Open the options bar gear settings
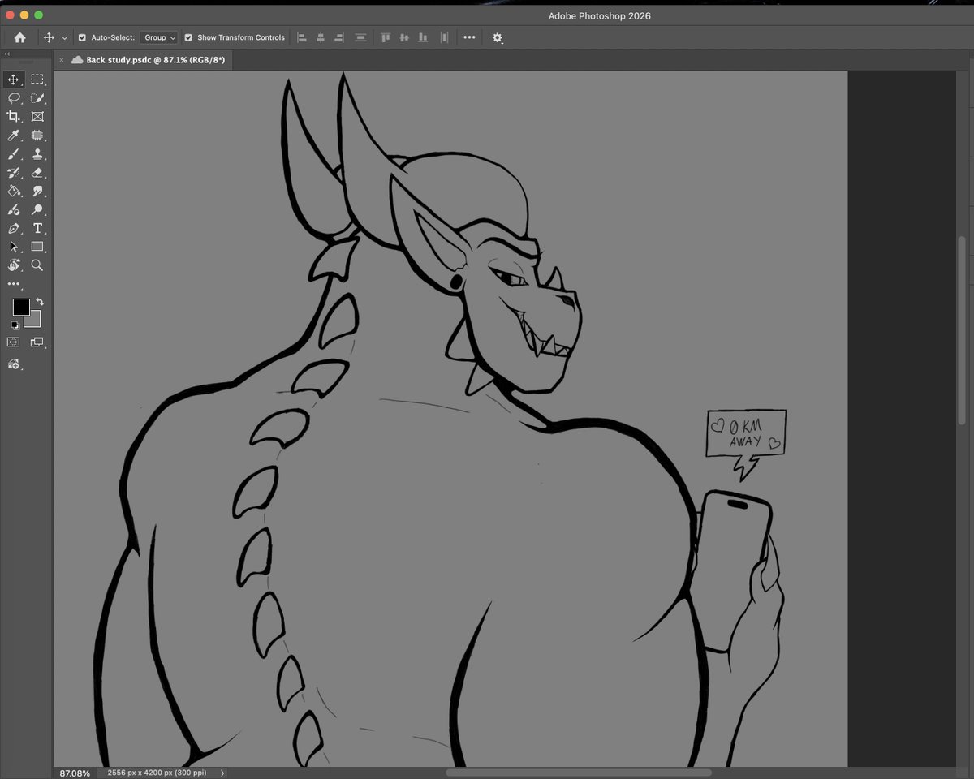This screenshot has height=779, width=974. 498,38
